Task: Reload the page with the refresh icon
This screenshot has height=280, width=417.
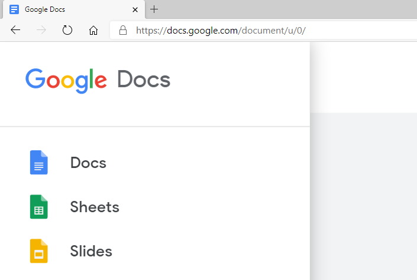Action: coord(67,31)
